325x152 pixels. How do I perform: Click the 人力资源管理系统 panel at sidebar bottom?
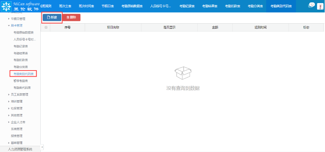20,149
